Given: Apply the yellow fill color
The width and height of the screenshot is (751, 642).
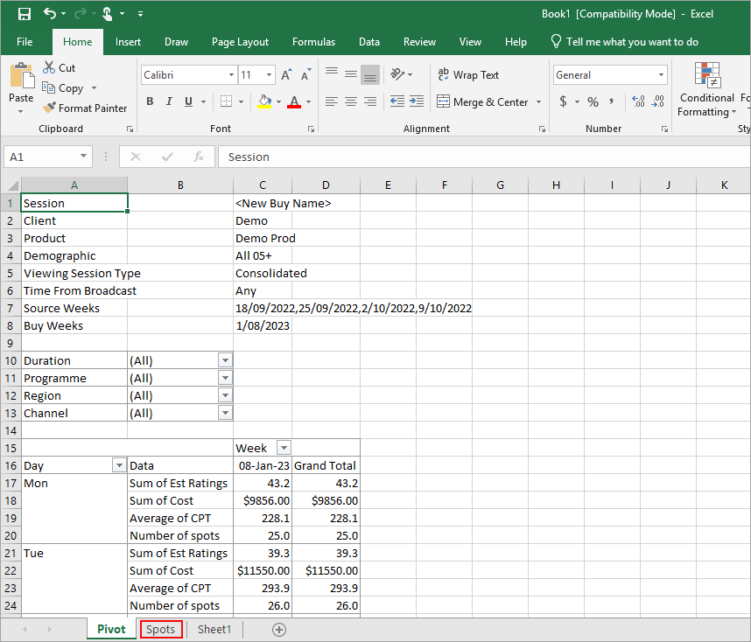Looking at the screenshot, I should 264,101.
